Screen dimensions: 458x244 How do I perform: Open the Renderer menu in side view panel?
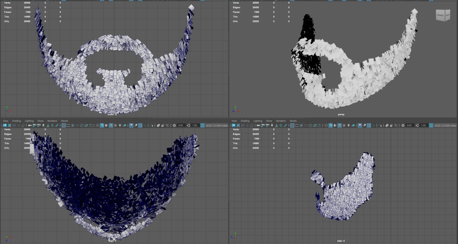click(x=282, y=121)
